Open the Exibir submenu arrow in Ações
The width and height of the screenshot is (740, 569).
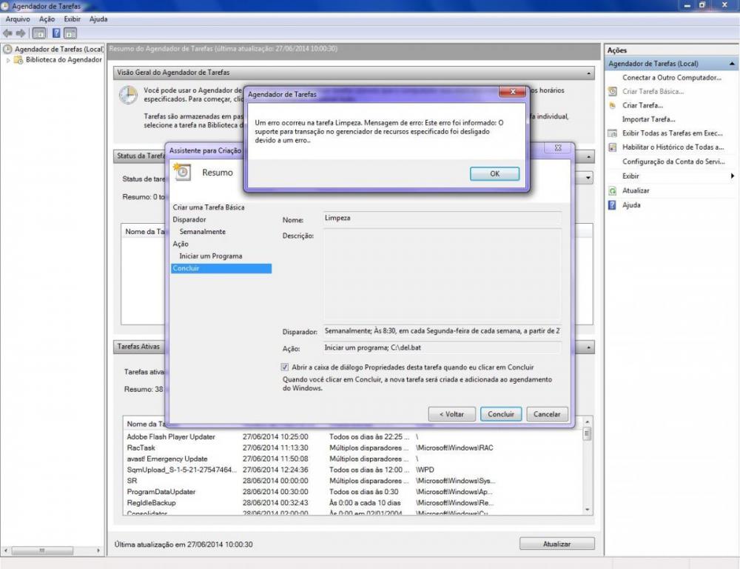732,176
